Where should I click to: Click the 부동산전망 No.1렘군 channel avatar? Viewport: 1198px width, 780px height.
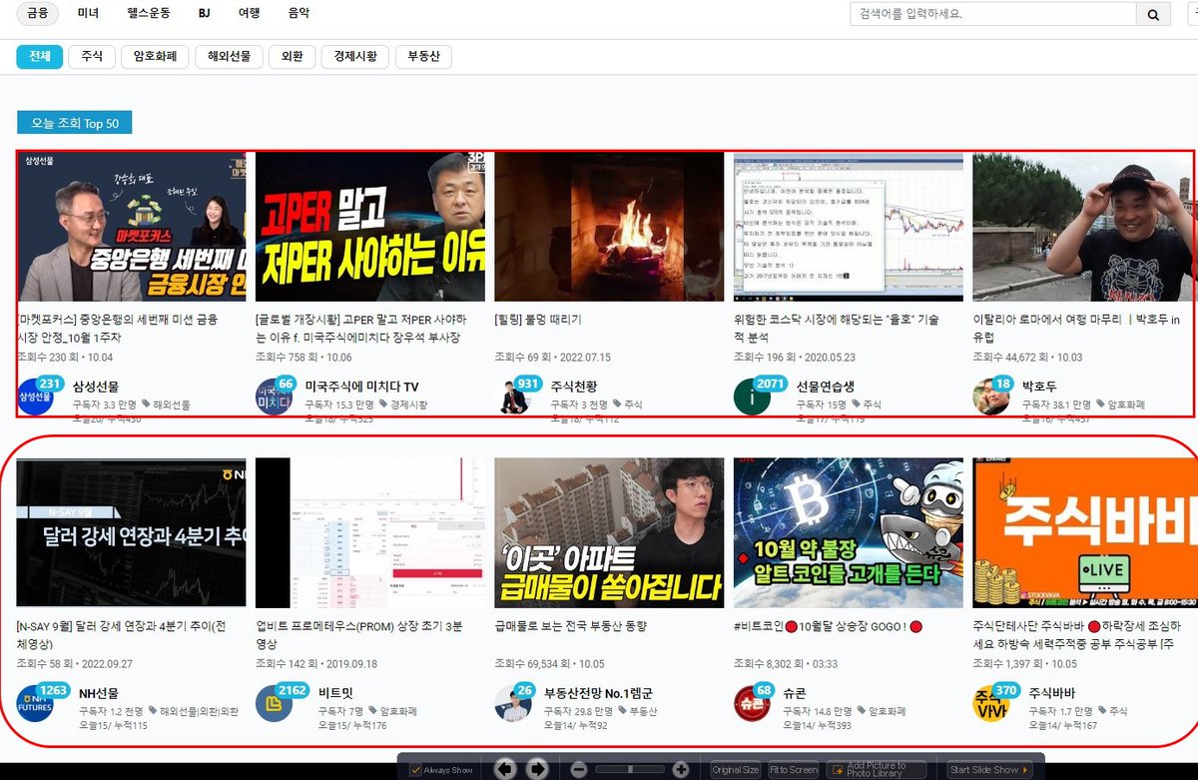coord(513,703)
